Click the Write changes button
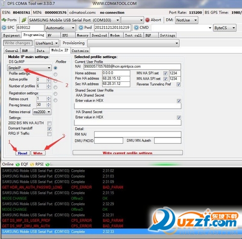The width and height of the screenshot is (242, 239). 18,43
